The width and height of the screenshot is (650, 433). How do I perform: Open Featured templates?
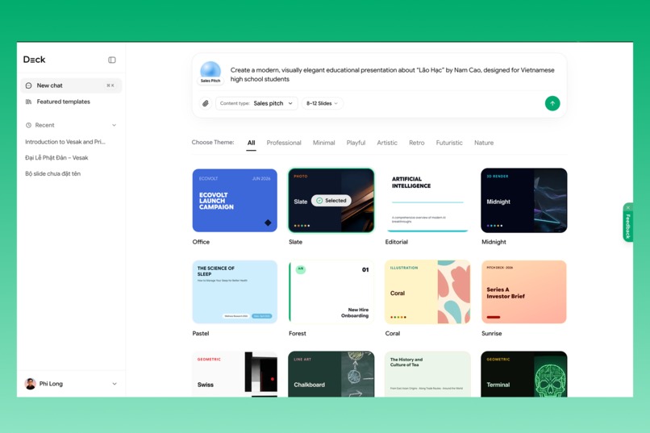tap(71, 102)
